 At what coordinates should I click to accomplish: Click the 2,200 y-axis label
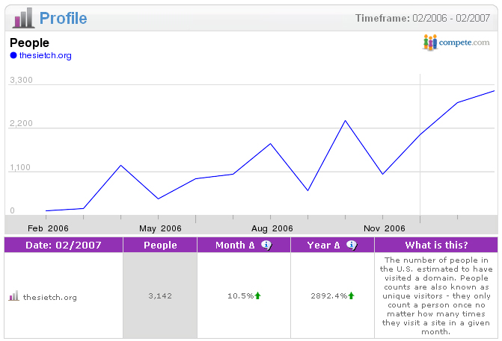click(21, 123)
